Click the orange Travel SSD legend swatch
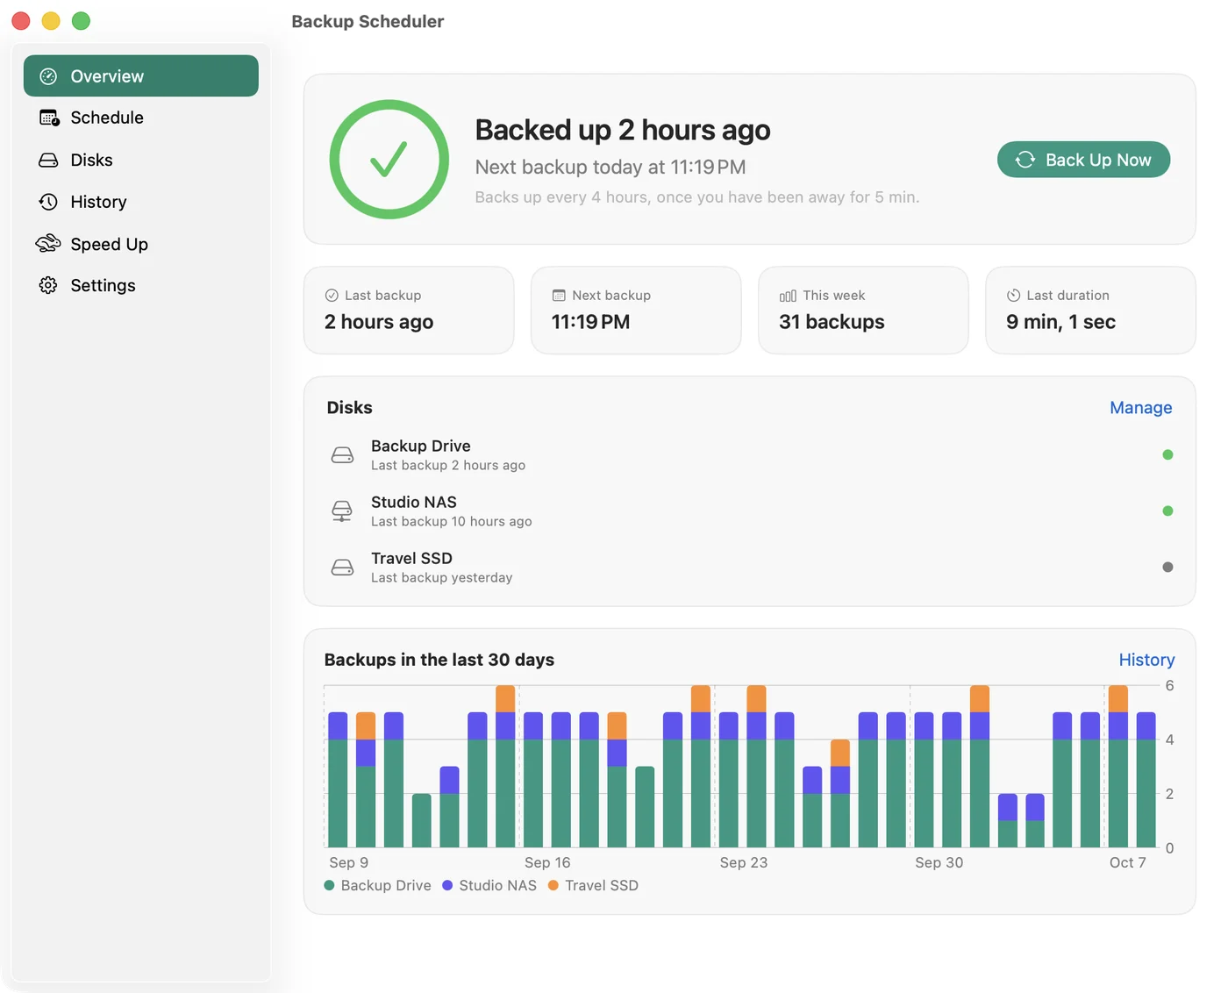1228x993 pixels. (x=553, y=885)
